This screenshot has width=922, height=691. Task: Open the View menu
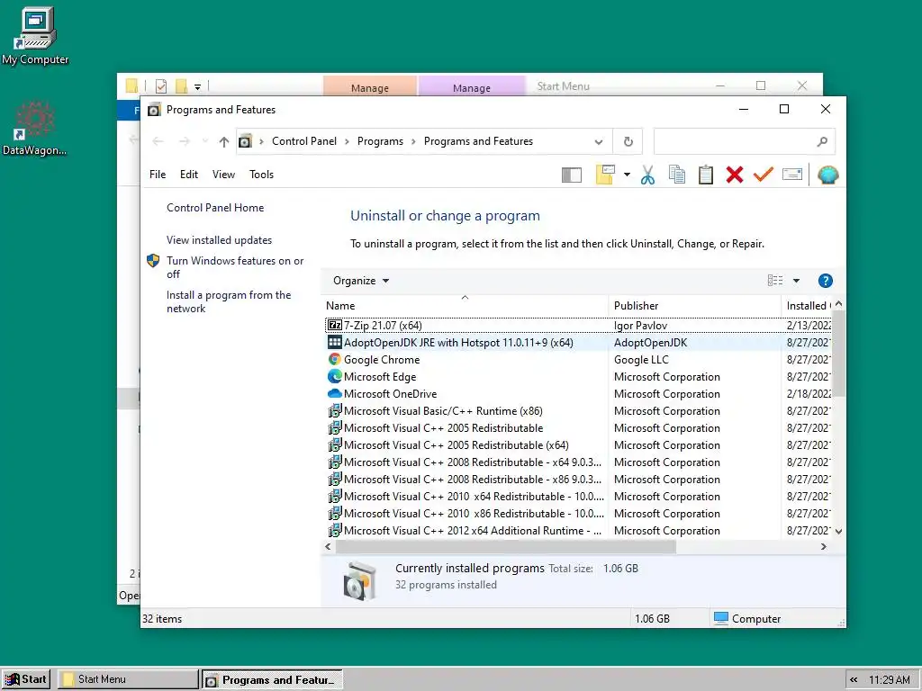tap(223, 175)
